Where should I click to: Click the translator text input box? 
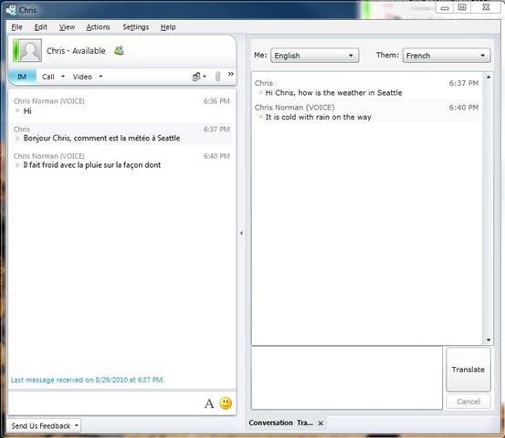click(347, 378)
